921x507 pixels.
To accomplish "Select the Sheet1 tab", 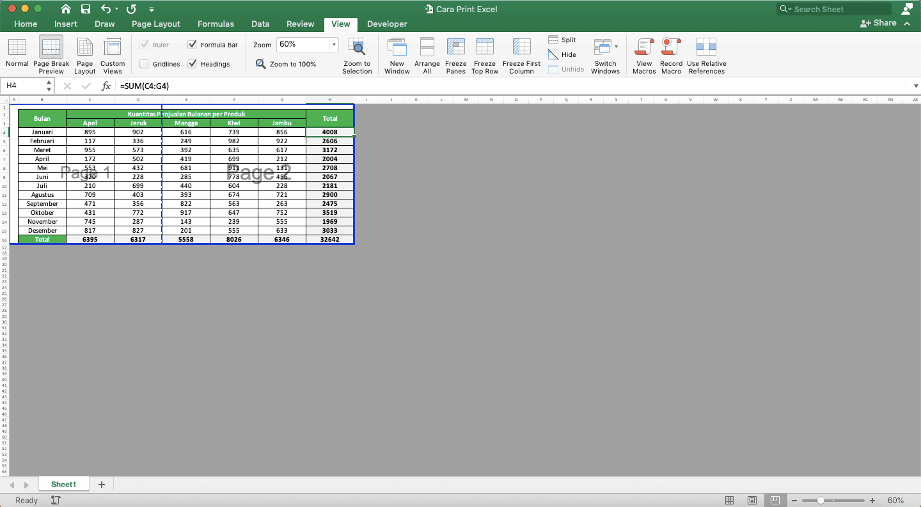I will click(x=63, y=485).
